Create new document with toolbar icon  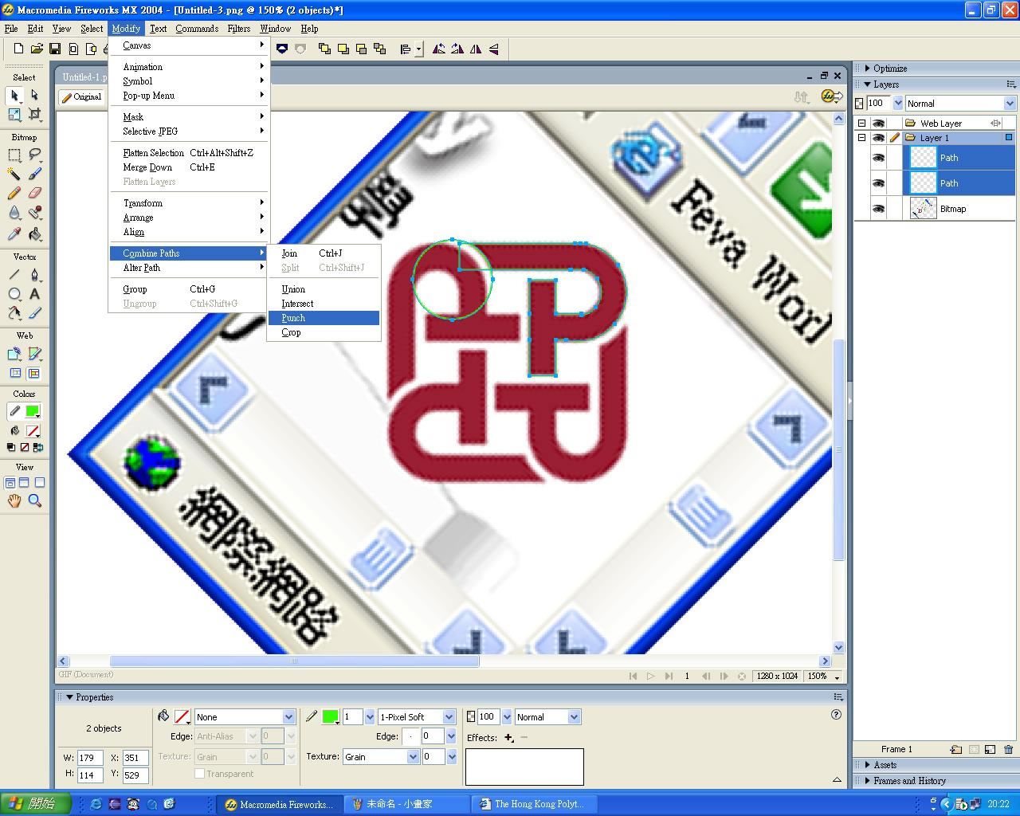click(18, 49)
